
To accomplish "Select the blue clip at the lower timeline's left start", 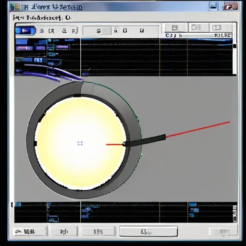I will pyautogui.click(x=18, y=205).
